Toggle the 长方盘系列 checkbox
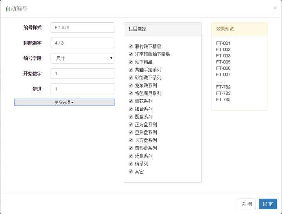Viewport: 282px width, 214px height. coord(131,140)
